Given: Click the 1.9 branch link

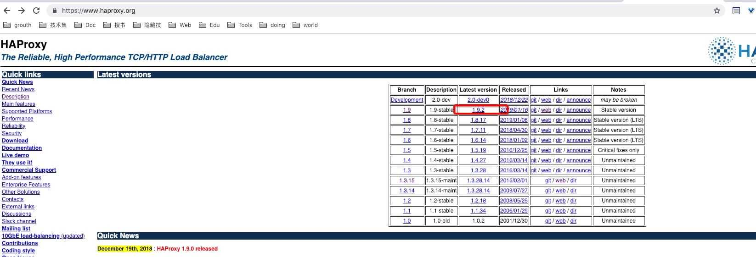Looking at the screenshot, I should pos(407,110).
